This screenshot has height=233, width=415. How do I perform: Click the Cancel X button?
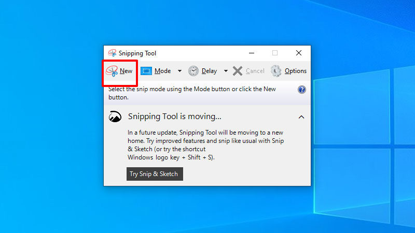coord(248,71)
